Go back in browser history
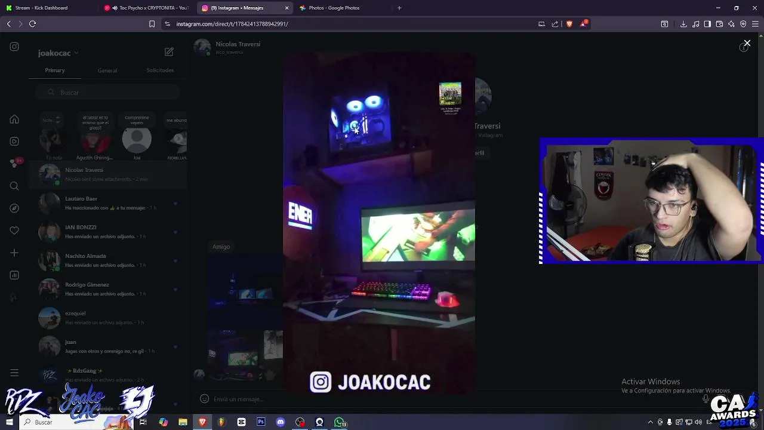This screenshot has height=430, width=764. pos(9,24)
